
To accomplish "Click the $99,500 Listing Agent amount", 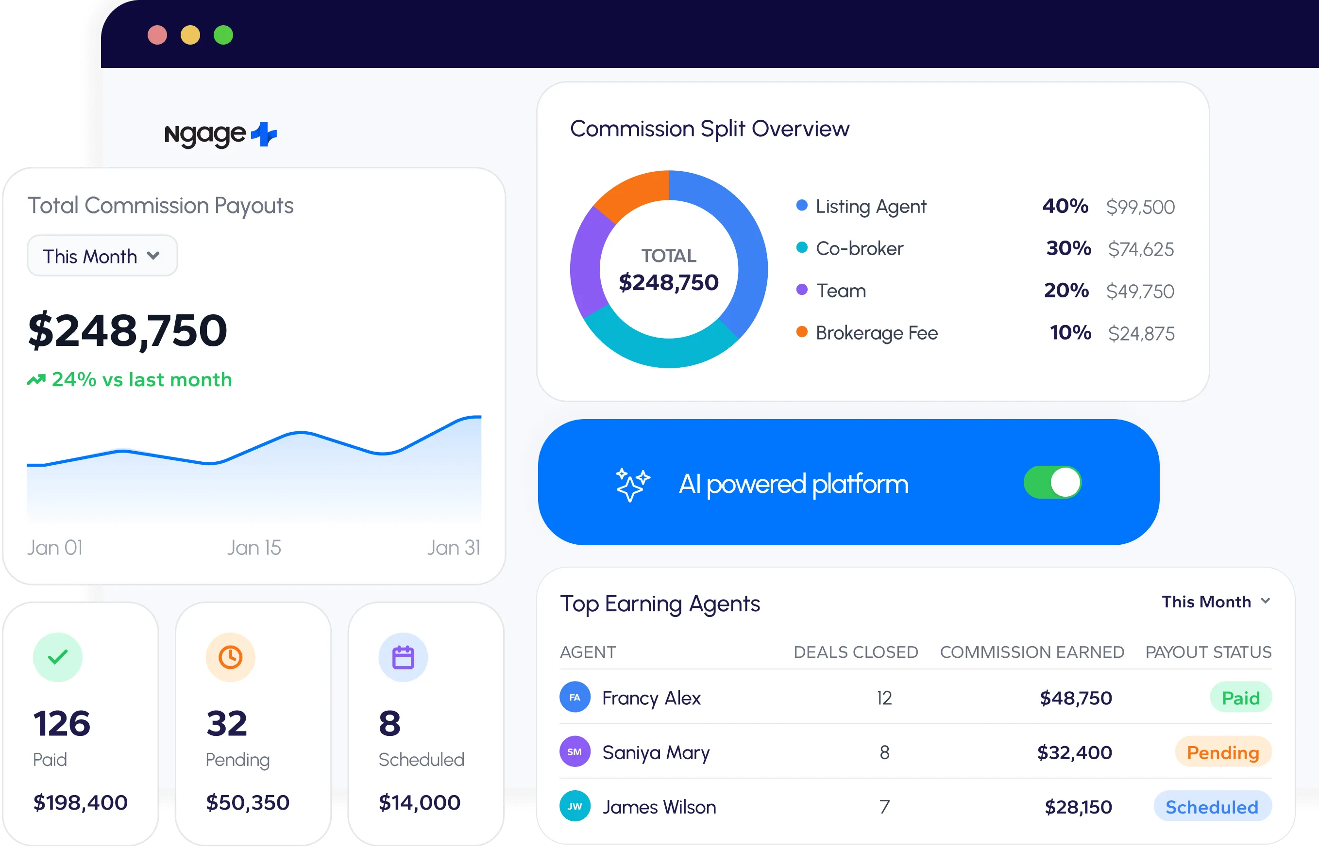I will 1140,207.
